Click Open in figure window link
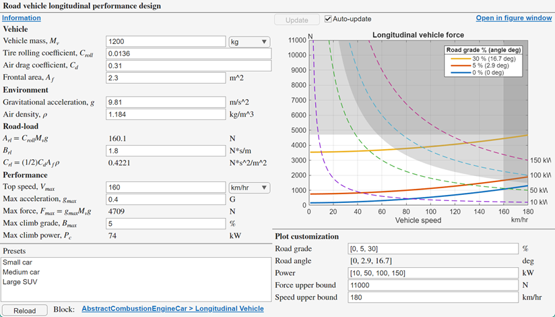 (513, 18)
